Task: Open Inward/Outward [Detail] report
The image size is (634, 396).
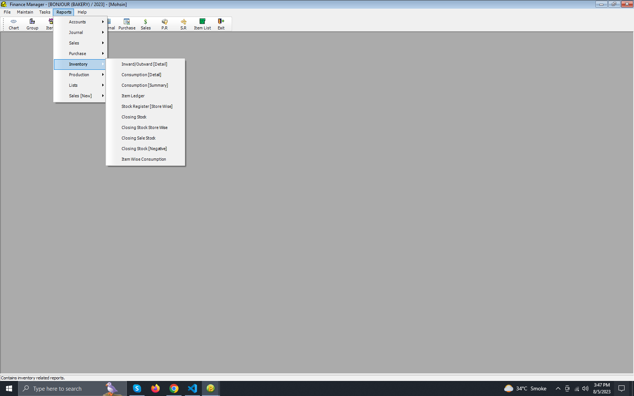Action: (144, 64)
